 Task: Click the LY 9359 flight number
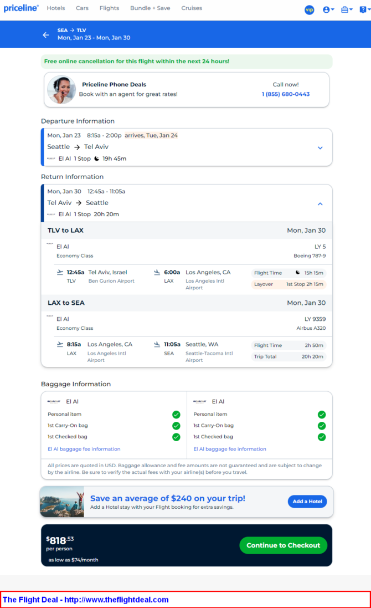coord(315,319)
